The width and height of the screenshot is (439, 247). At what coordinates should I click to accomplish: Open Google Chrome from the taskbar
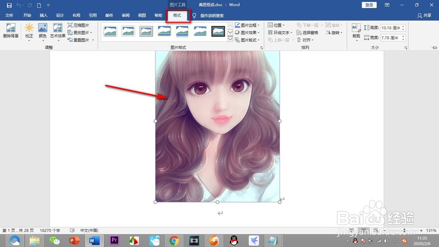point(174,240)
